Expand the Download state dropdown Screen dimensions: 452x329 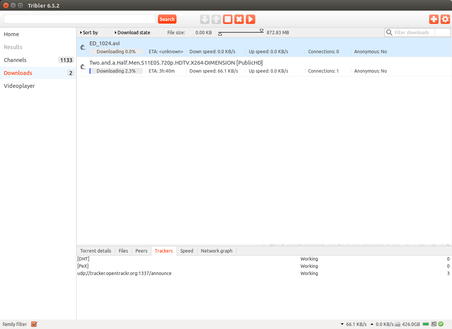(x=132, y=33)
